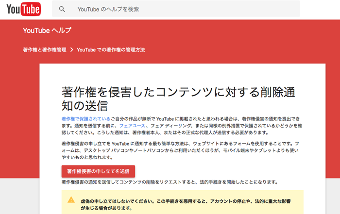The image size is (340, 214).
Task: Open YouTube での著作権の管理方法 breadcrumb
Action: [x=111, y=50]
